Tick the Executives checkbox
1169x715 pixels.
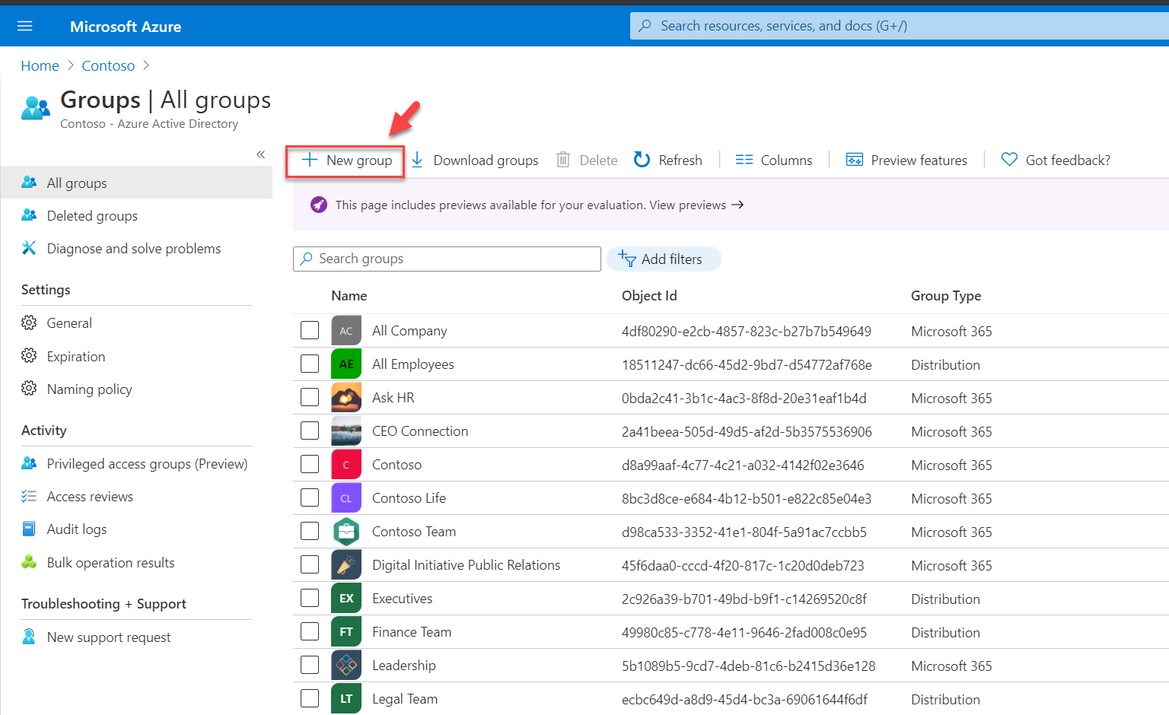[x=310, y=598]
